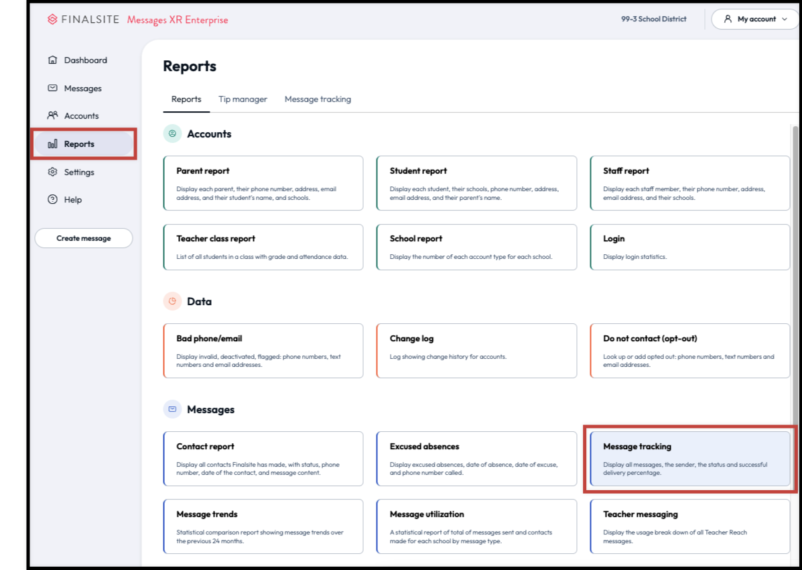Click the vertical scrollbar on the right
The height and width of the screenshot is (570, 802).
795,268
